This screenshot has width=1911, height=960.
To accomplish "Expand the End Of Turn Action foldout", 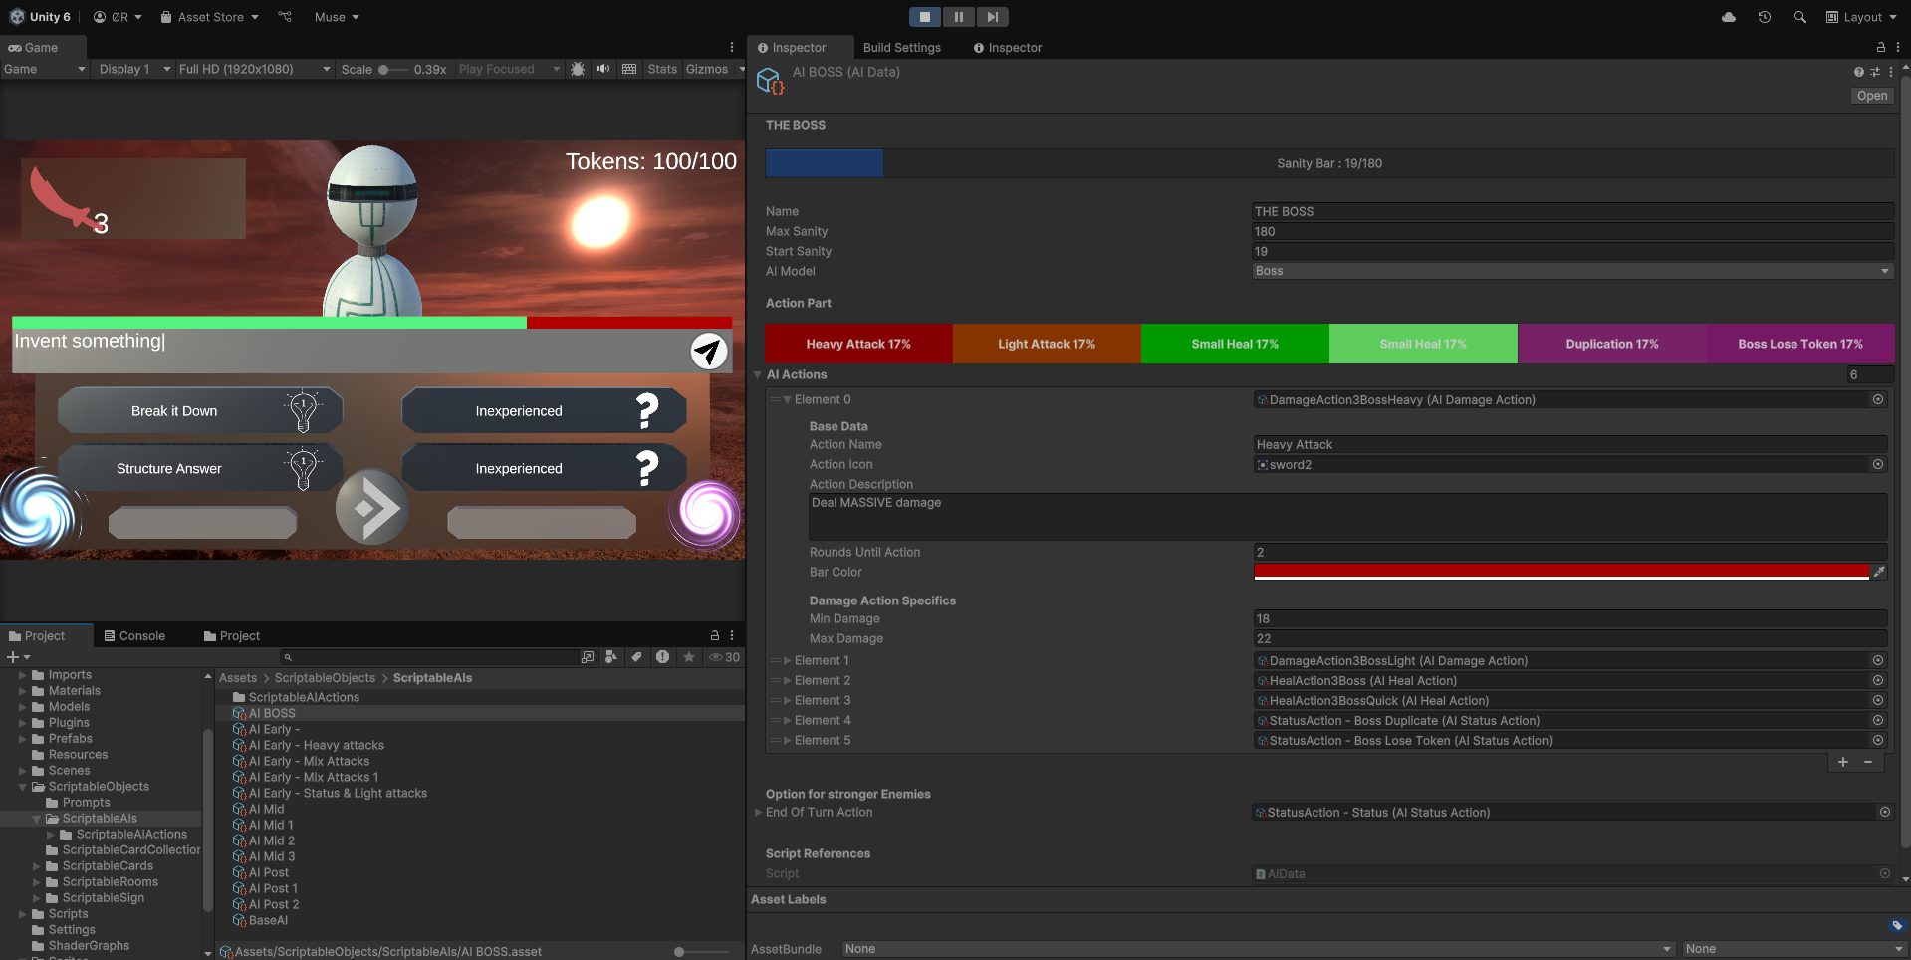I will [x=758, y=812].
